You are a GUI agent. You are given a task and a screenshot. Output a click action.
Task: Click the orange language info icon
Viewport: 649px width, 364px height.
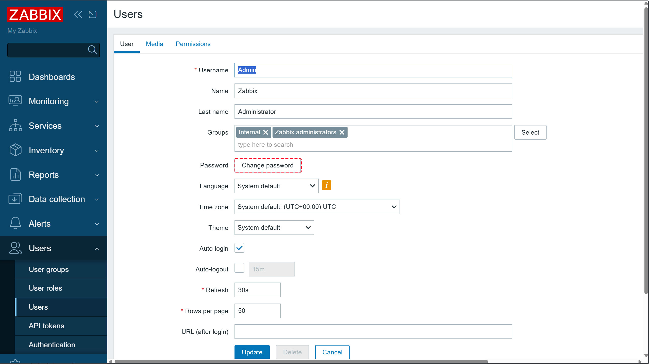(326, 185)
